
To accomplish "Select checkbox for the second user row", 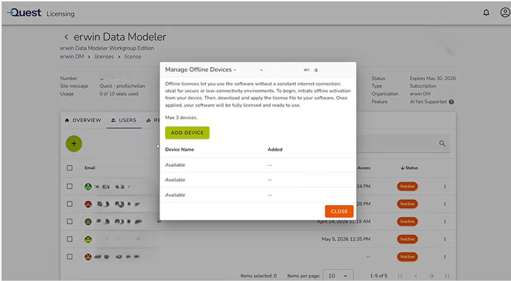I will point(70,204).
